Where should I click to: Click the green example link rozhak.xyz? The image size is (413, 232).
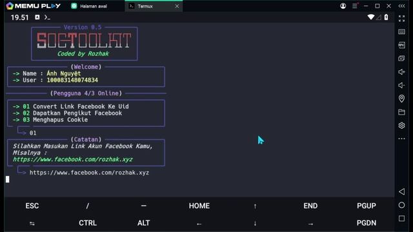point(73,159)
